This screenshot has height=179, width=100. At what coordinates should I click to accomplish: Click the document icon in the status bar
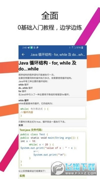pos(34,48)
